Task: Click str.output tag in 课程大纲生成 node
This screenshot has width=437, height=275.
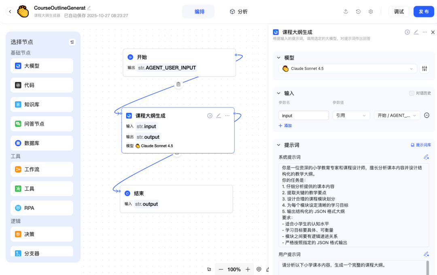Action: [x=148, y=137]
